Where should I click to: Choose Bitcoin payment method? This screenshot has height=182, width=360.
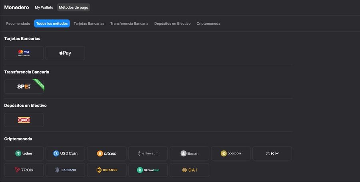point(107,153)
